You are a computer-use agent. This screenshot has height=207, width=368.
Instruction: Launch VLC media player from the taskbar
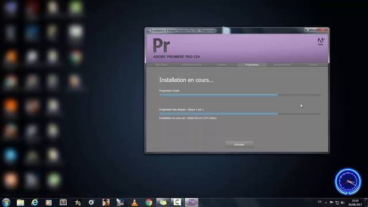135,202
